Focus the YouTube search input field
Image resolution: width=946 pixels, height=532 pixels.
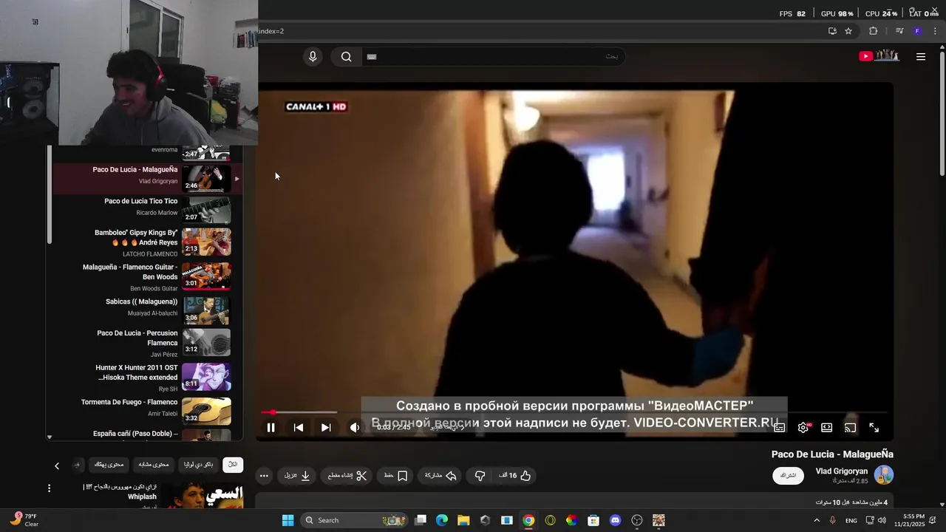click(x=494, y=57)
